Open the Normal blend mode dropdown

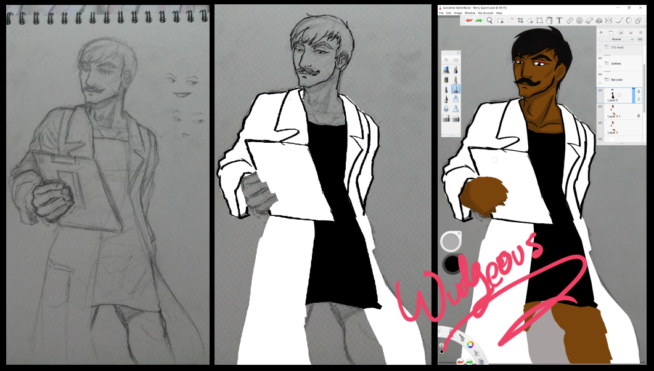pos(616,39)
